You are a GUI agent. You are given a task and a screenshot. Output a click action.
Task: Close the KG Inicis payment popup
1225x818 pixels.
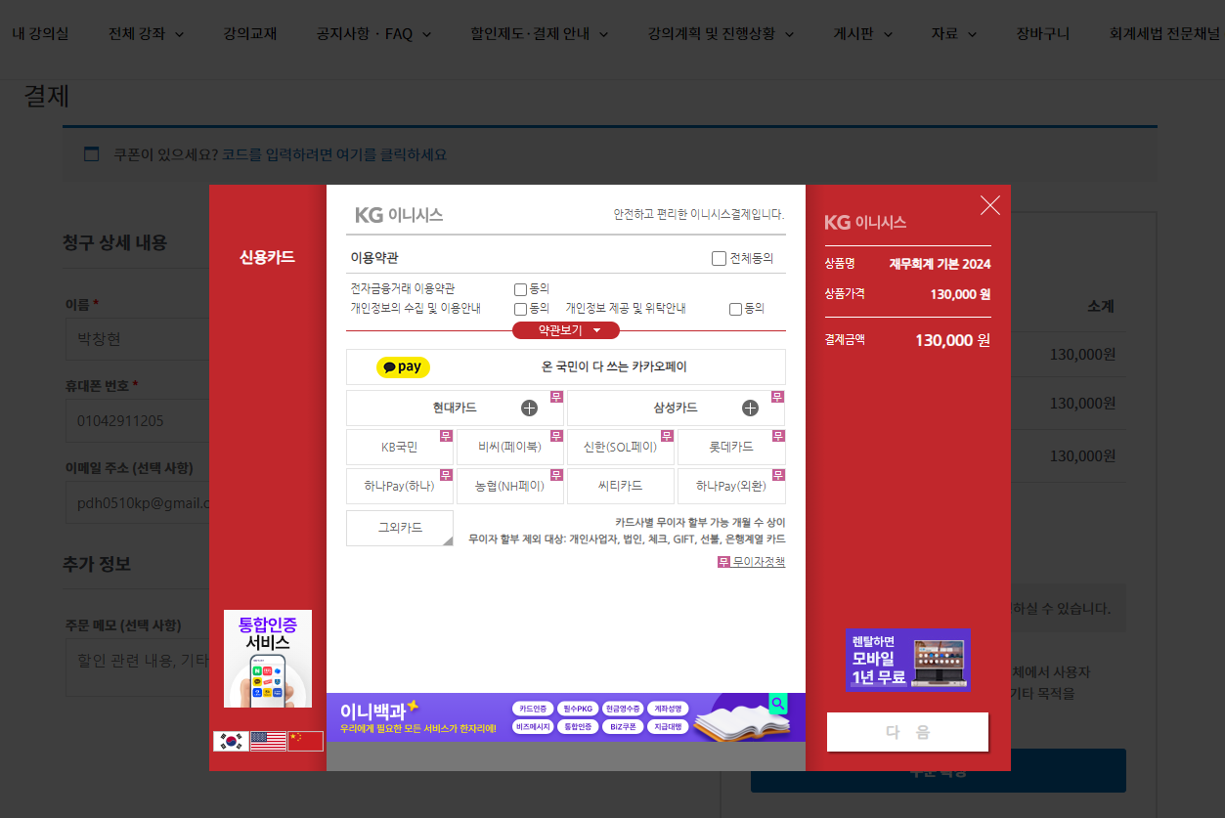click(x=990, y=205)
